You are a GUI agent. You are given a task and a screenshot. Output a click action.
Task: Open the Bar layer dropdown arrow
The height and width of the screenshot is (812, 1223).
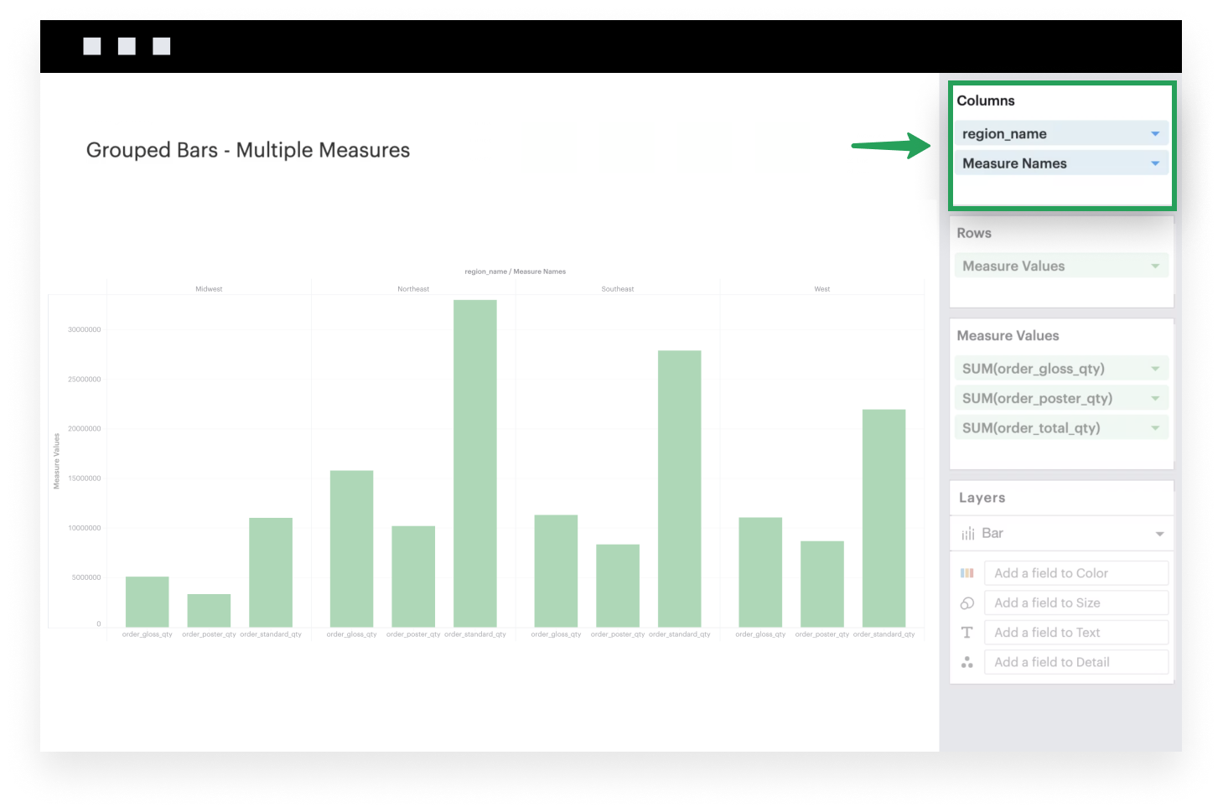[x=1159, y=533]
